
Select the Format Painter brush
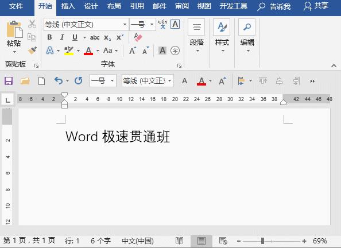[x=32, y=51]
